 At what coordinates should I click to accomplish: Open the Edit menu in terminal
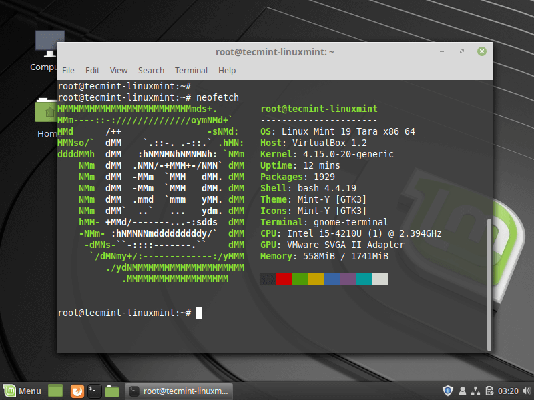tap(92, 70)
